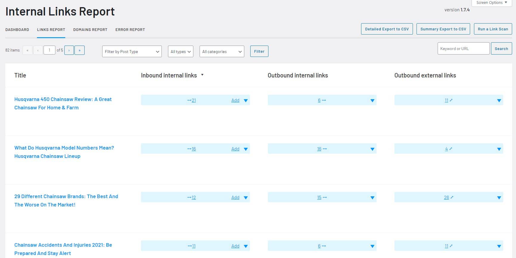This screenshot has height=258, width=516.
Task: Go to next page of results
Action: [69, 50]
